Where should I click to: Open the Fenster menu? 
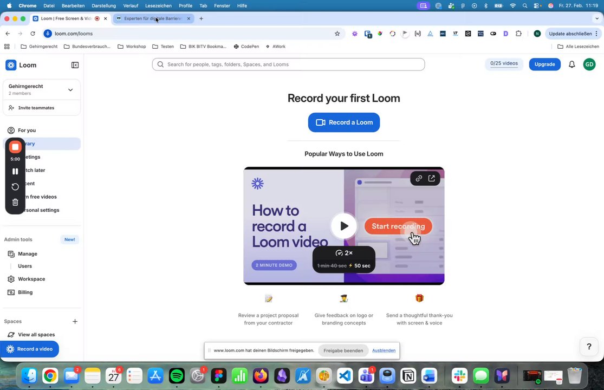coord(222,6)
